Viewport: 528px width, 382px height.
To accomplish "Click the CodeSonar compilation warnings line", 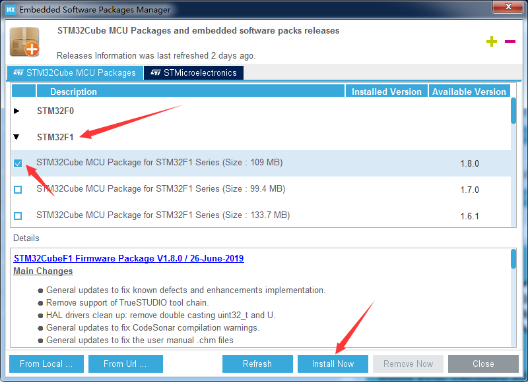I will (x=153, y=327).
